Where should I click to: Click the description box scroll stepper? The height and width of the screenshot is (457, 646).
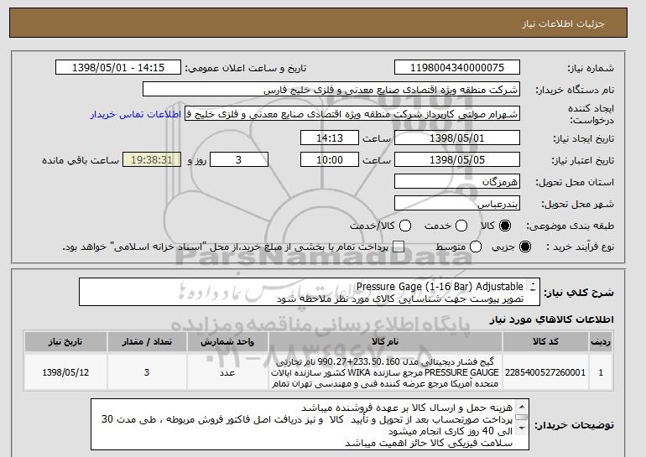(533, 287)
